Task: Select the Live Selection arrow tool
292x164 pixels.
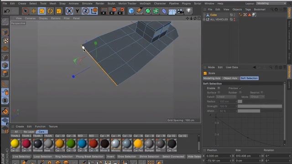Action: click(26, 11)
